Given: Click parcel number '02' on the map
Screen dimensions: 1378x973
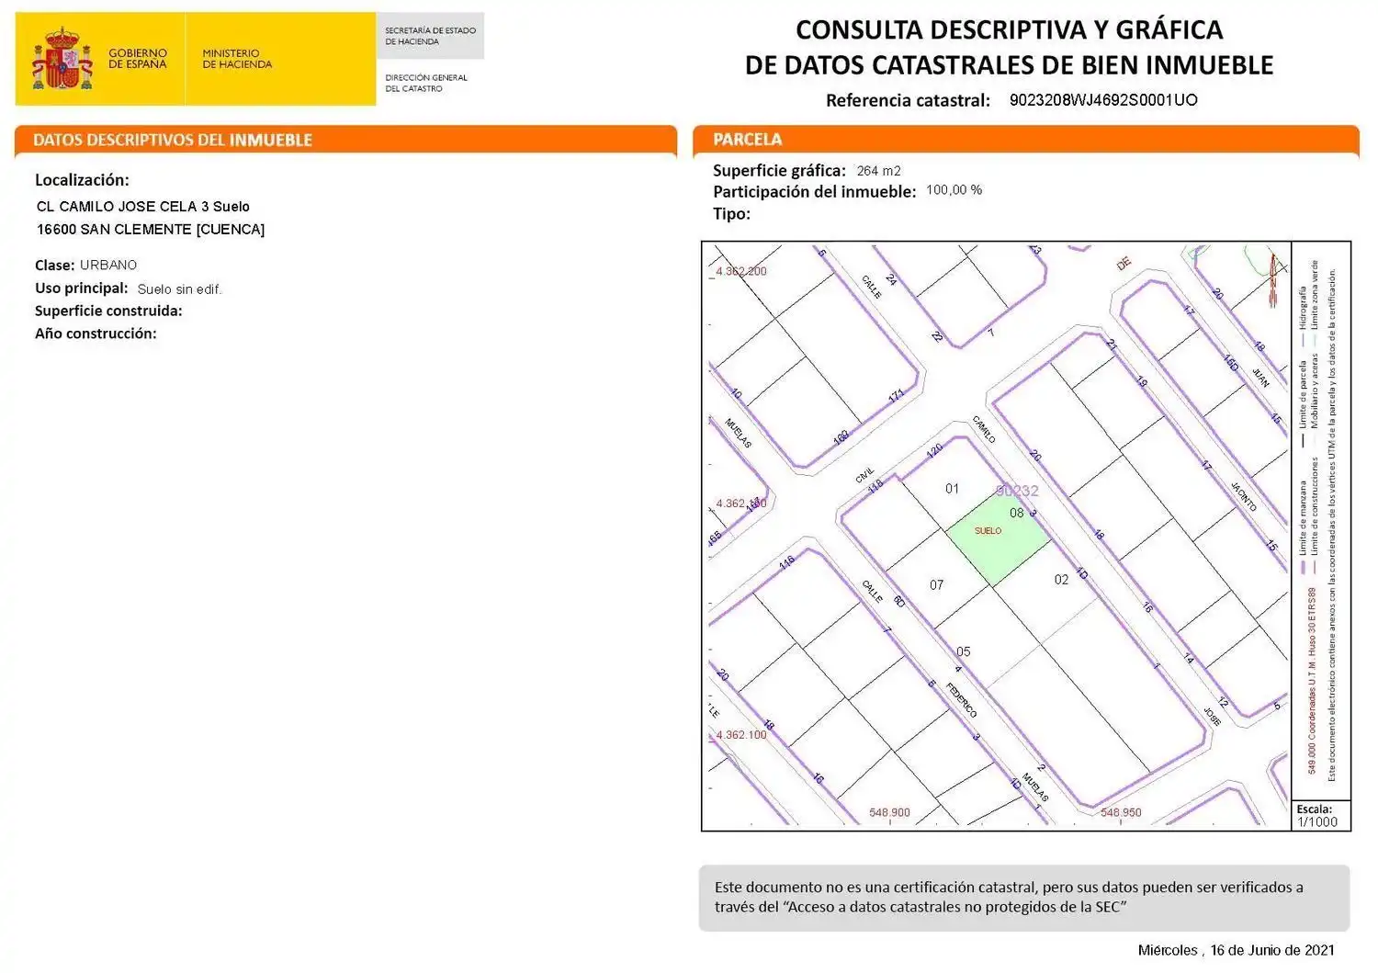Looking at the screenshot, I should click(x=1061, y=580).
